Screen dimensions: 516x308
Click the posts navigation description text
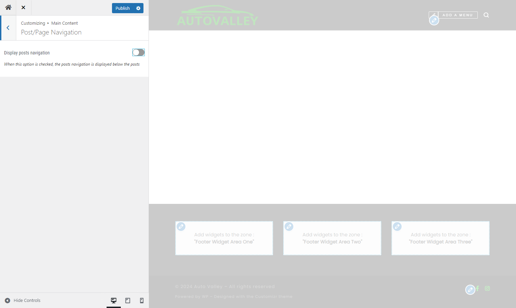72,64
